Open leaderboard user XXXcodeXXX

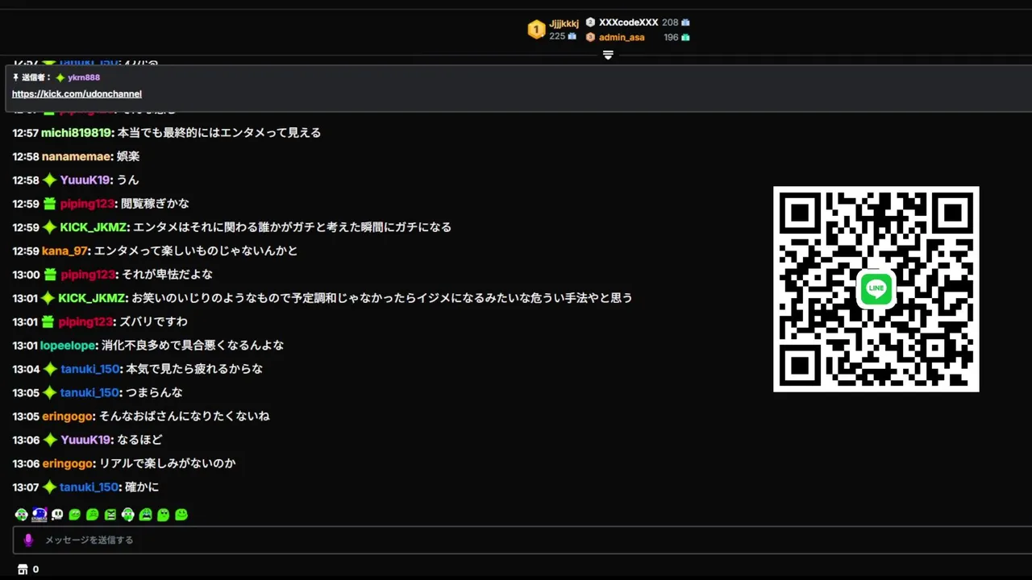coord(628,23)
